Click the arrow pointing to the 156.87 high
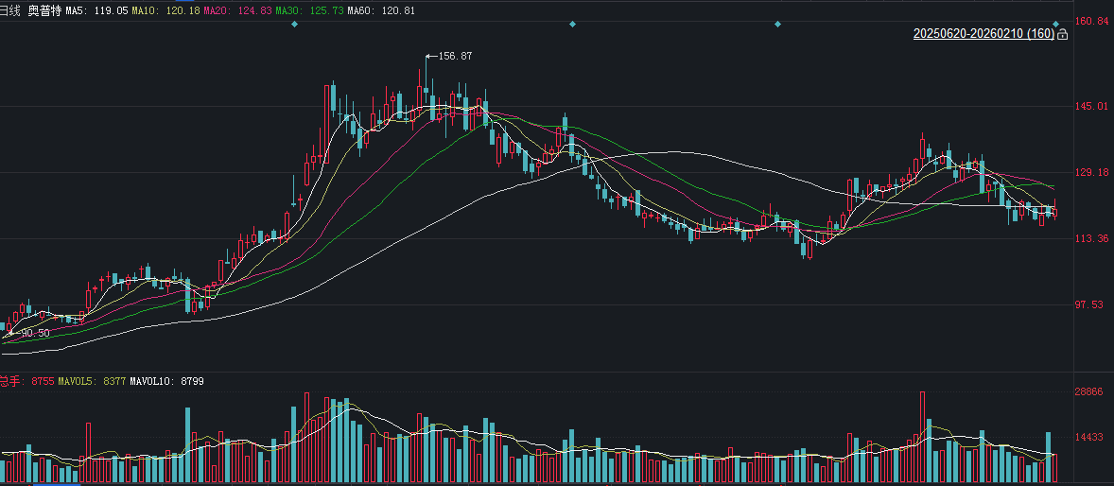Image resolution: width=1114 pixels, height=486 pixels. 431,57
